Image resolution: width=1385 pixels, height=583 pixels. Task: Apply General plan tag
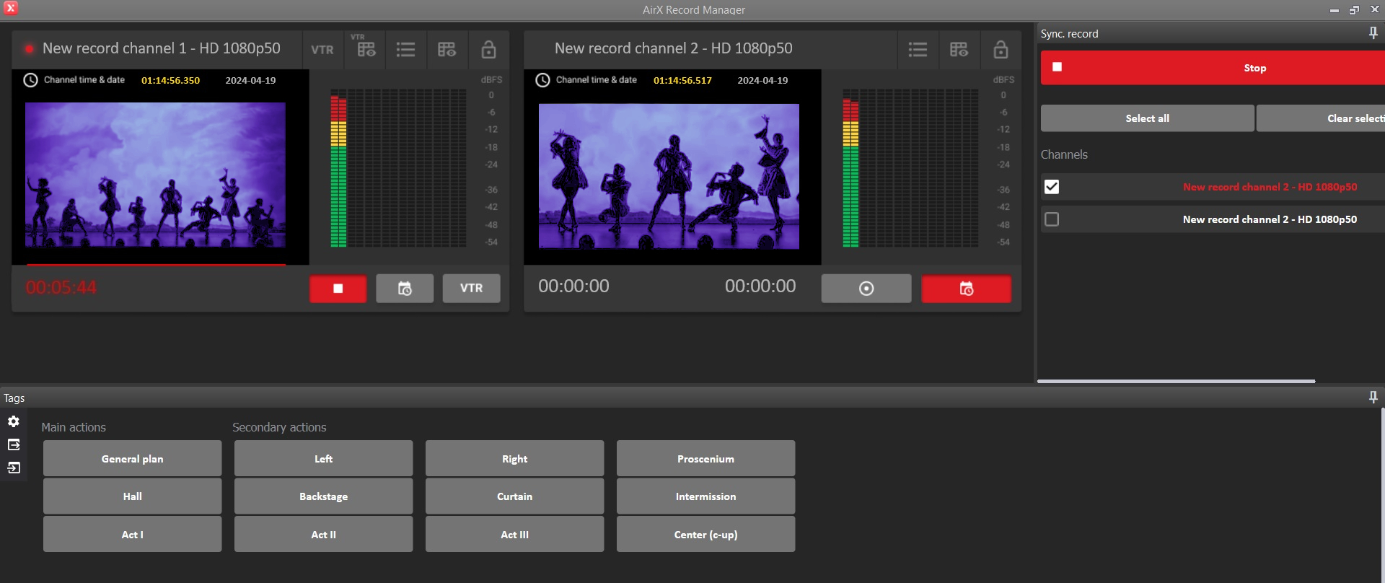[132, 458]
